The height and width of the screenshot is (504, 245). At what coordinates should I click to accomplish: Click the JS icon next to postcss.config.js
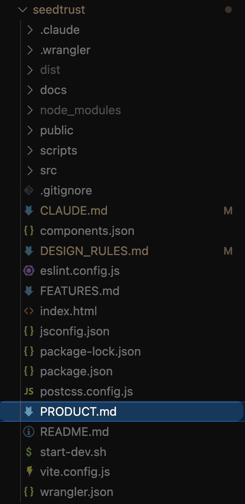(x=29, y=391)
